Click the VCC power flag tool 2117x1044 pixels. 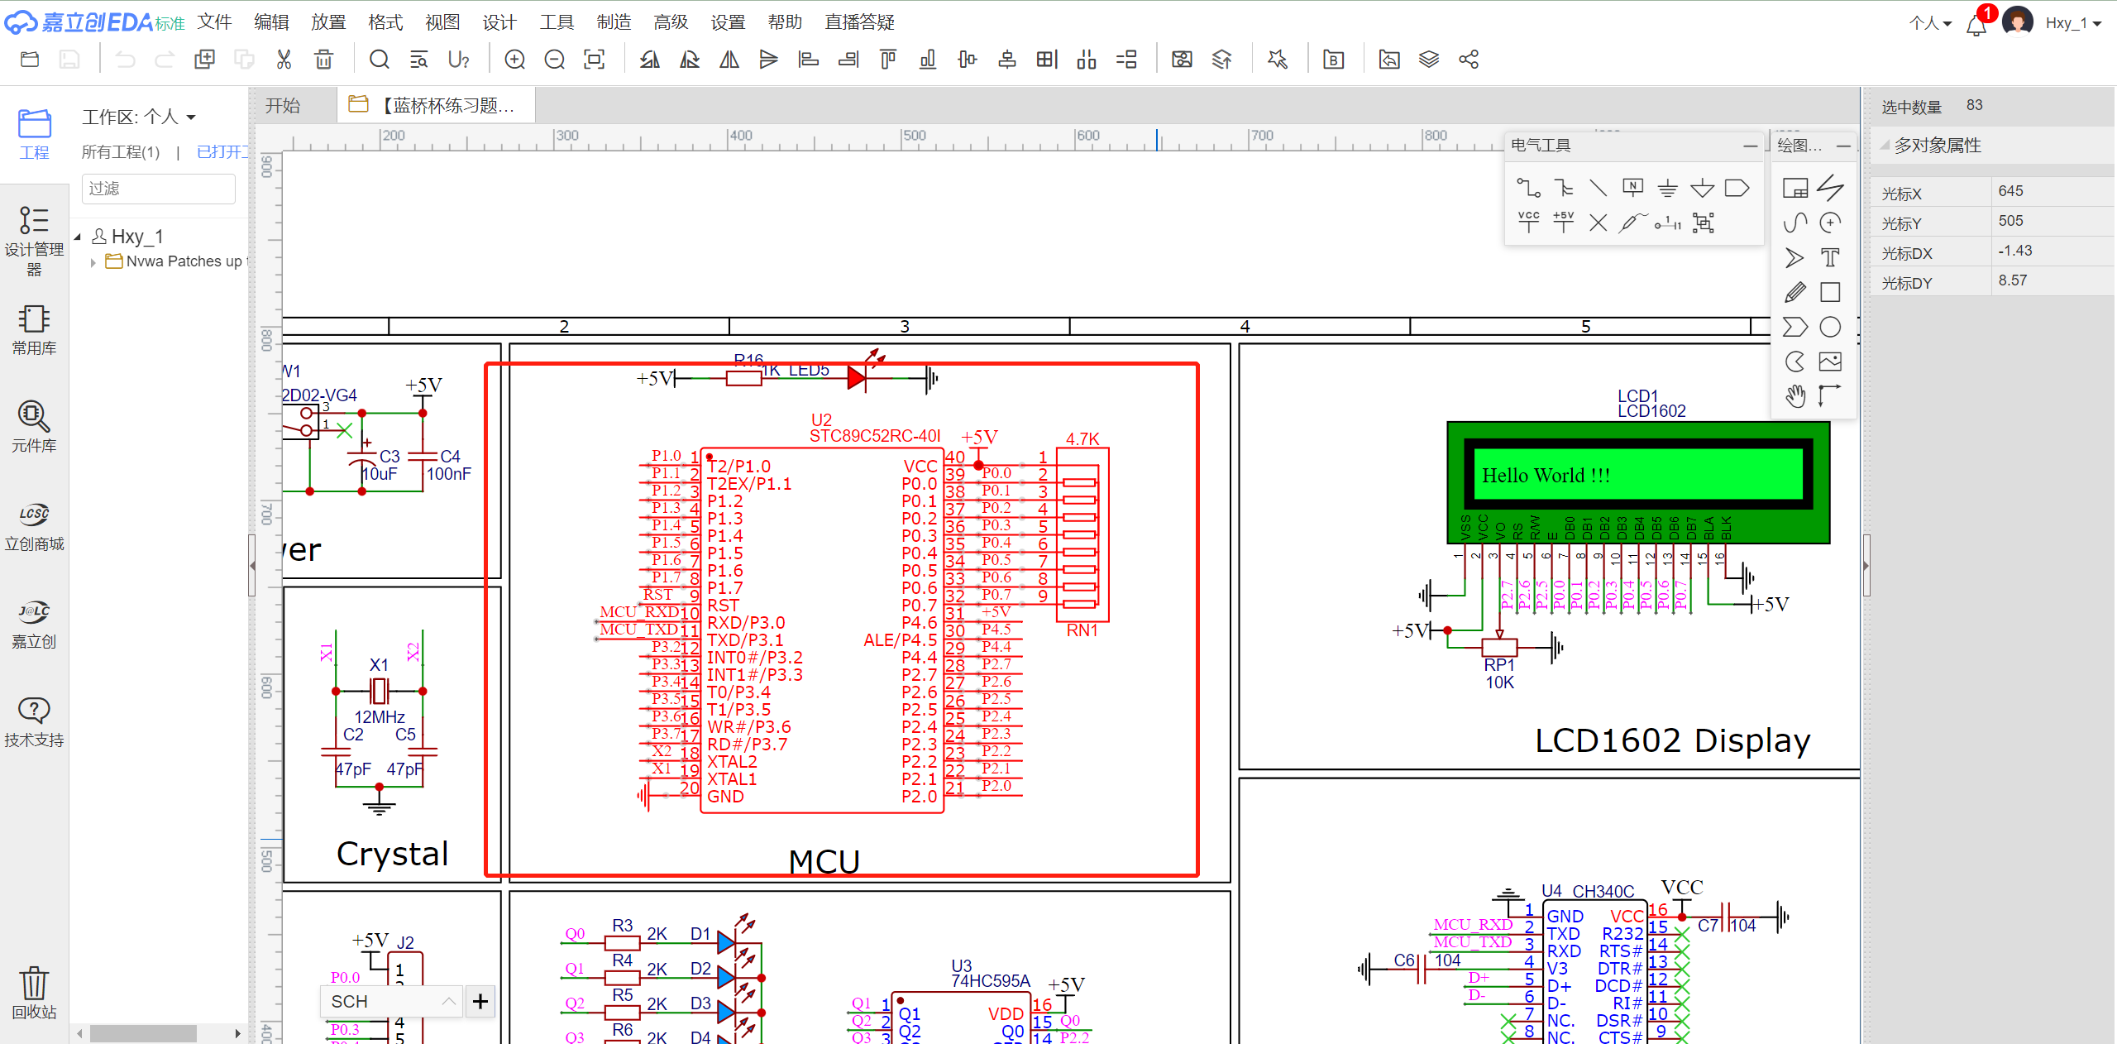coord(1528,222)
